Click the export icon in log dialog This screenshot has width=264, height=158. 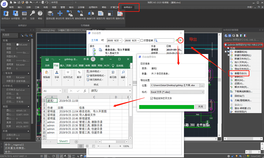pos(180,40)
